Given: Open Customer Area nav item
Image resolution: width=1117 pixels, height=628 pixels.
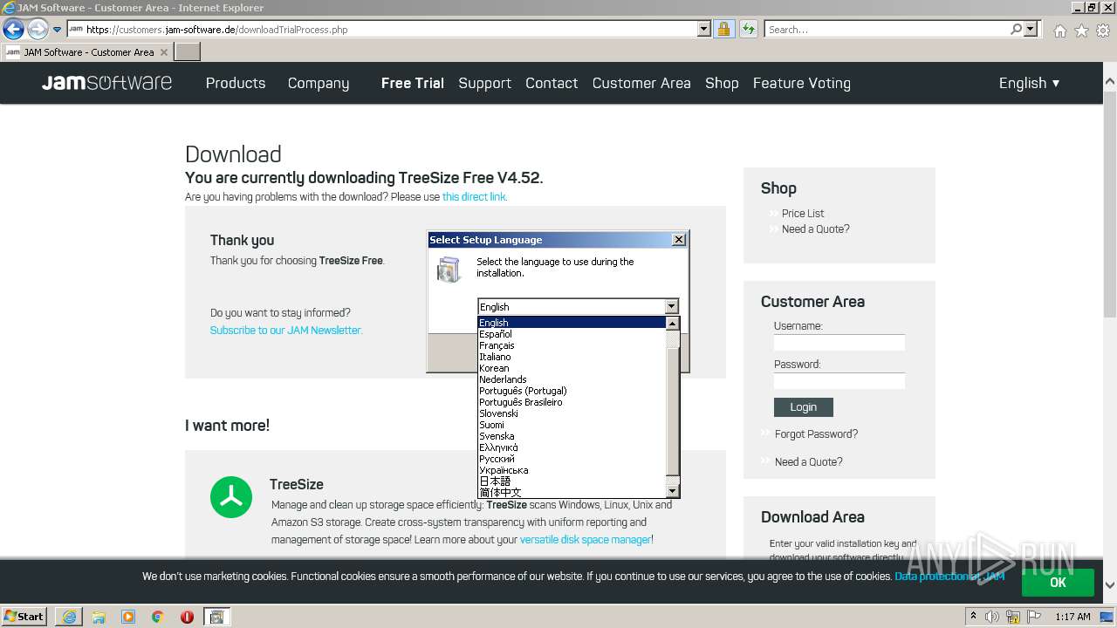Looking at the screenshot, I should point(641,83).
